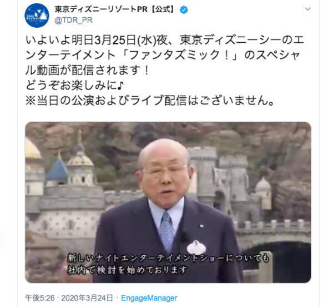The height and width of the screenshot is (307, 333).
Task: Play the embedded video thumbnail
Action: pyautogui.click(x=168, y=202)
